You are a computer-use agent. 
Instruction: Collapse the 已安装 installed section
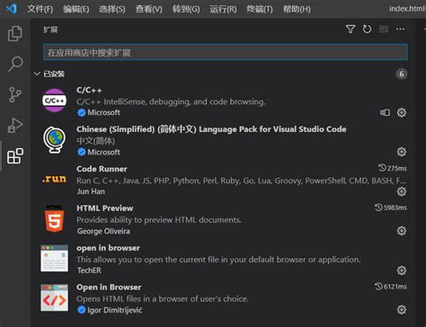37,74
